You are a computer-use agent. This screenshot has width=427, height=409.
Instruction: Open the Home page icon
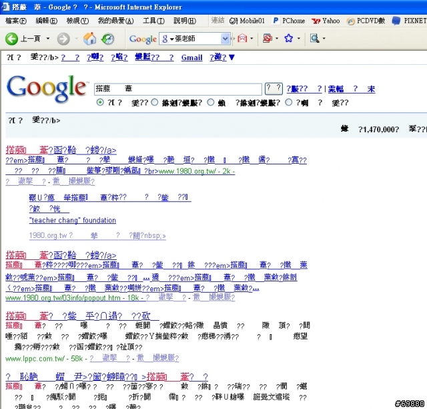click(x=89, y=39)
